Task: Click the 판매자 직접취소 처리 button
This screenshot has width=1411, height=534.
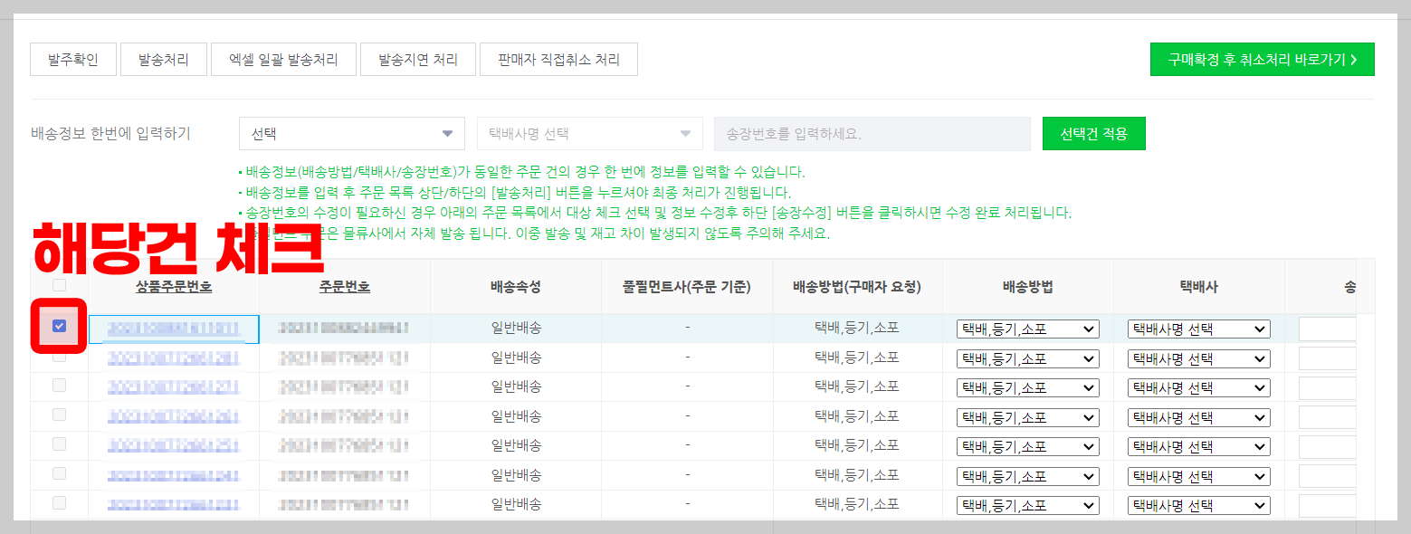Action: (558, 59)
